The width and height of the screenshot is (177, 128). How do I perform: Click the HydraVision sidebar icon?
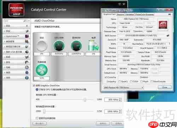point(27,36)
